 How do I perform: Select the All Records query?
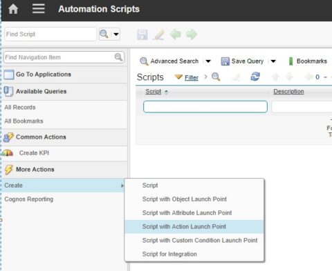tap(20, 108)
